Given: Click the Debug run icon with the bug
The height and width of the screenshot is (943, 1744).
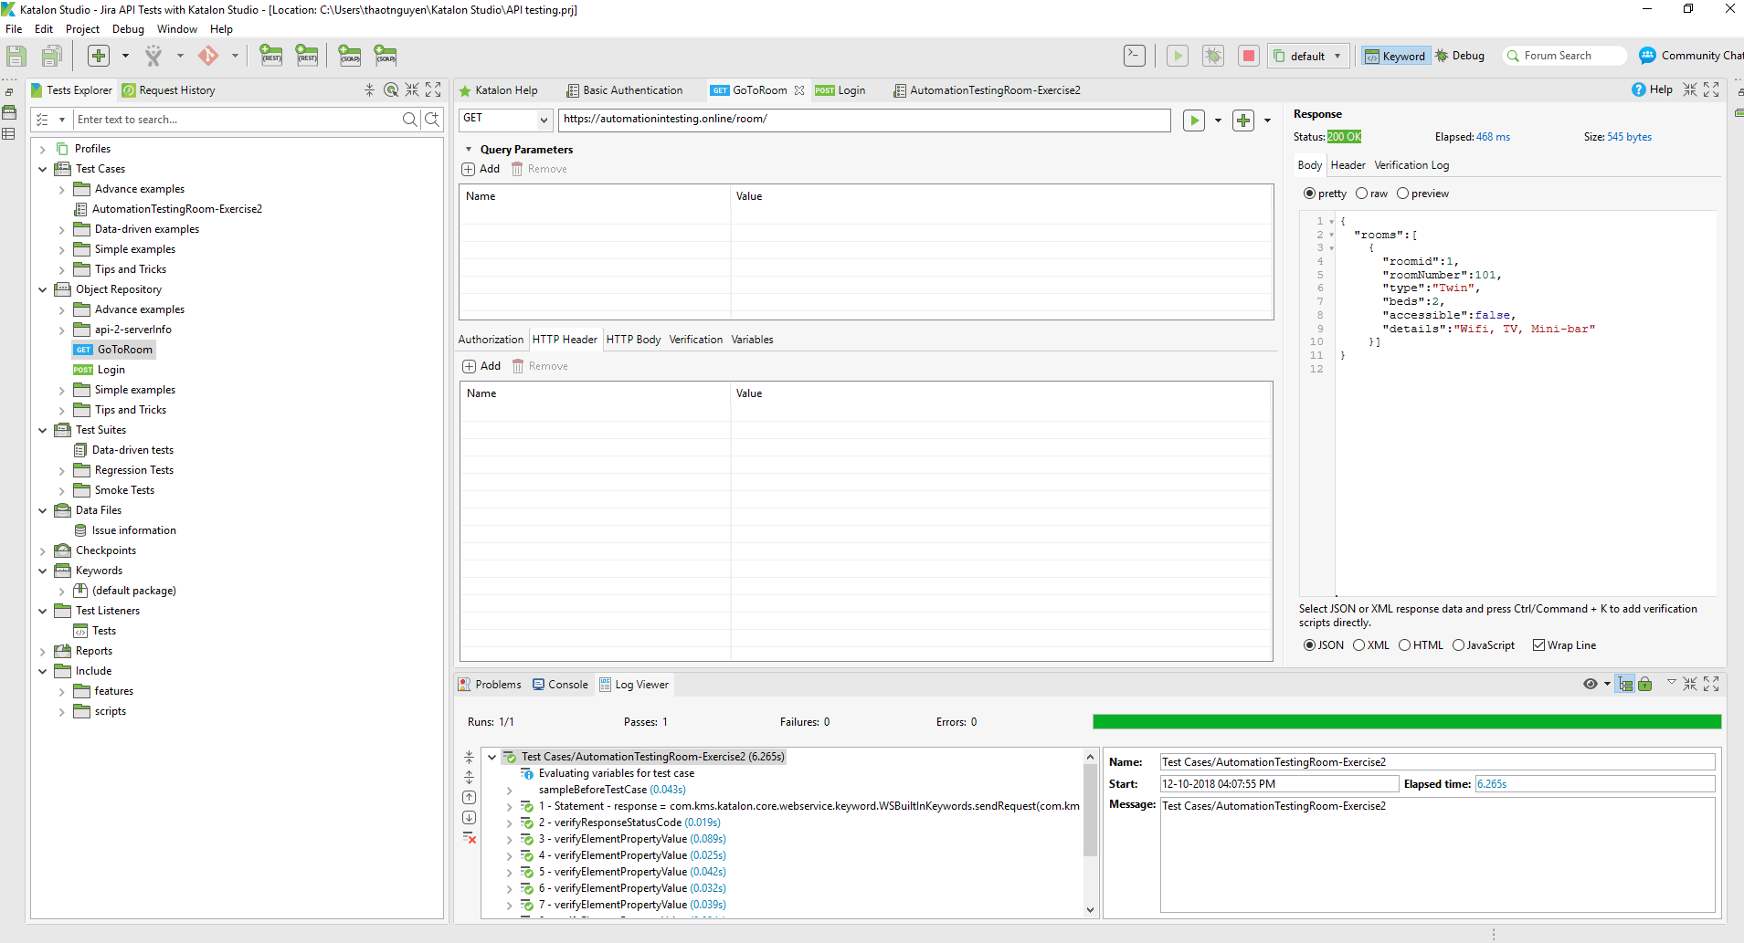Looking at the screenshot, I should coord(1212,57).
